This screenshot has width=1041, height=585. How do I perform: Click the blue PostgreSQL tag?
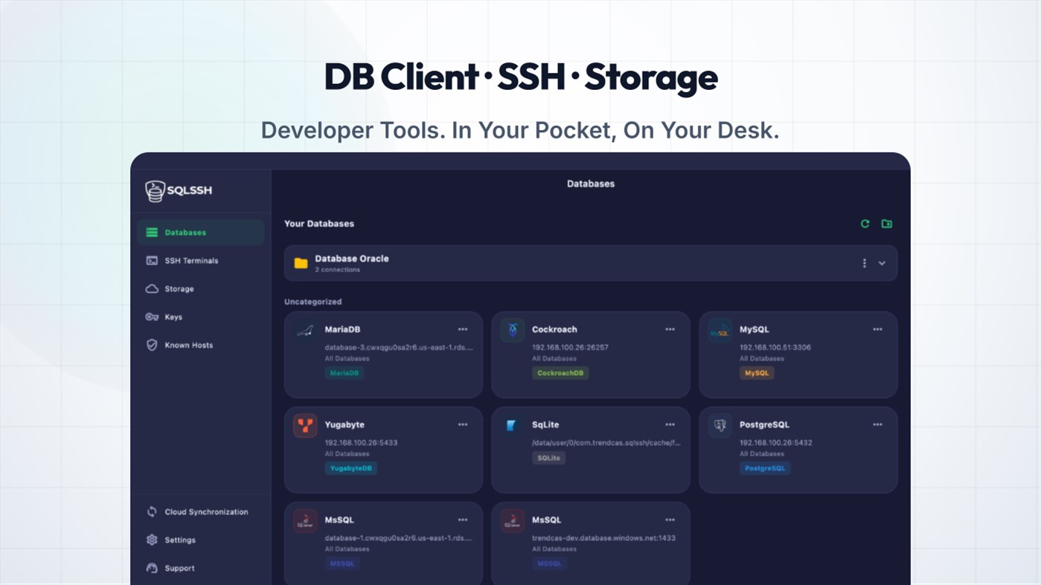coord(765,468)
